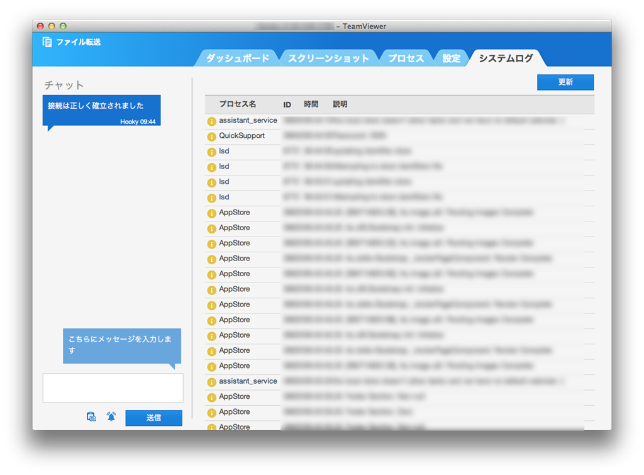This screenshot has height=475, width=644.
Task: Zoom the TeamViewer window with the green button
Action: [64, 26]
